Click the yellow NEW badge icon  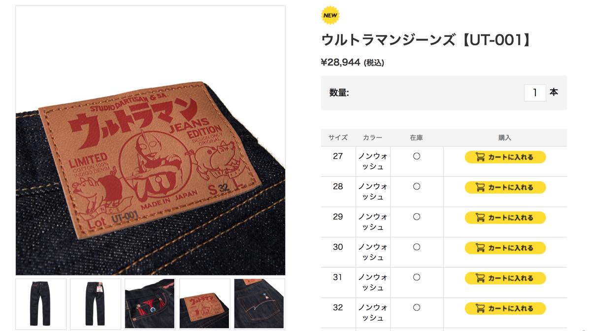(x=330, y=15)
